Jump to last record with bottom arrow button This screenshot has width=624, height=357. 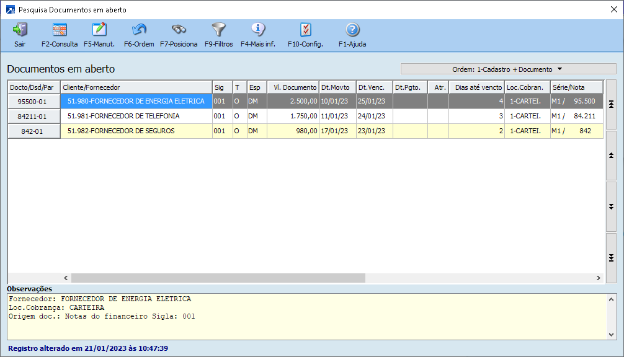click(611, 257)
